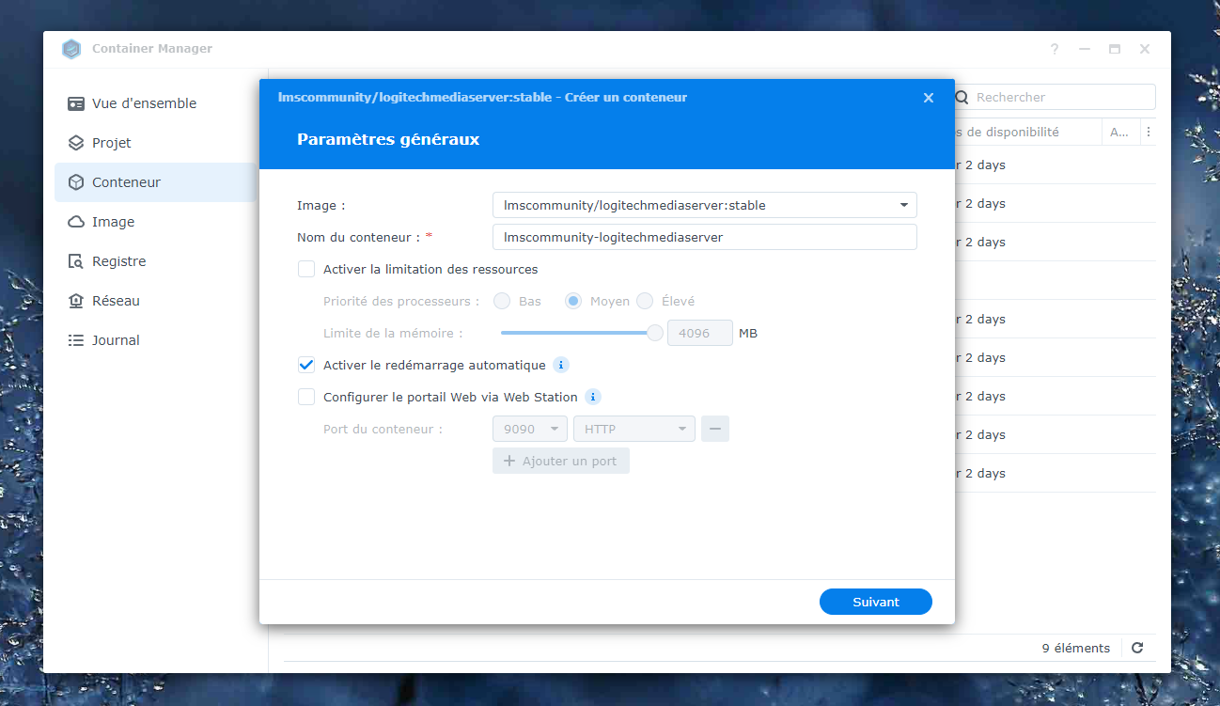1220x706 pixels.
Task: Open Vue d'ensemble section
Action: 156,103
